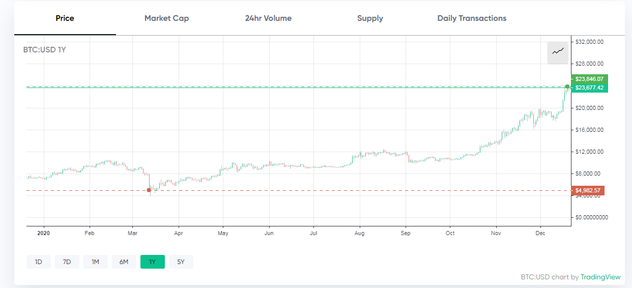Screen dimensions: 632x288
Task: Choose the 7D time range
Action: (67, 262)
